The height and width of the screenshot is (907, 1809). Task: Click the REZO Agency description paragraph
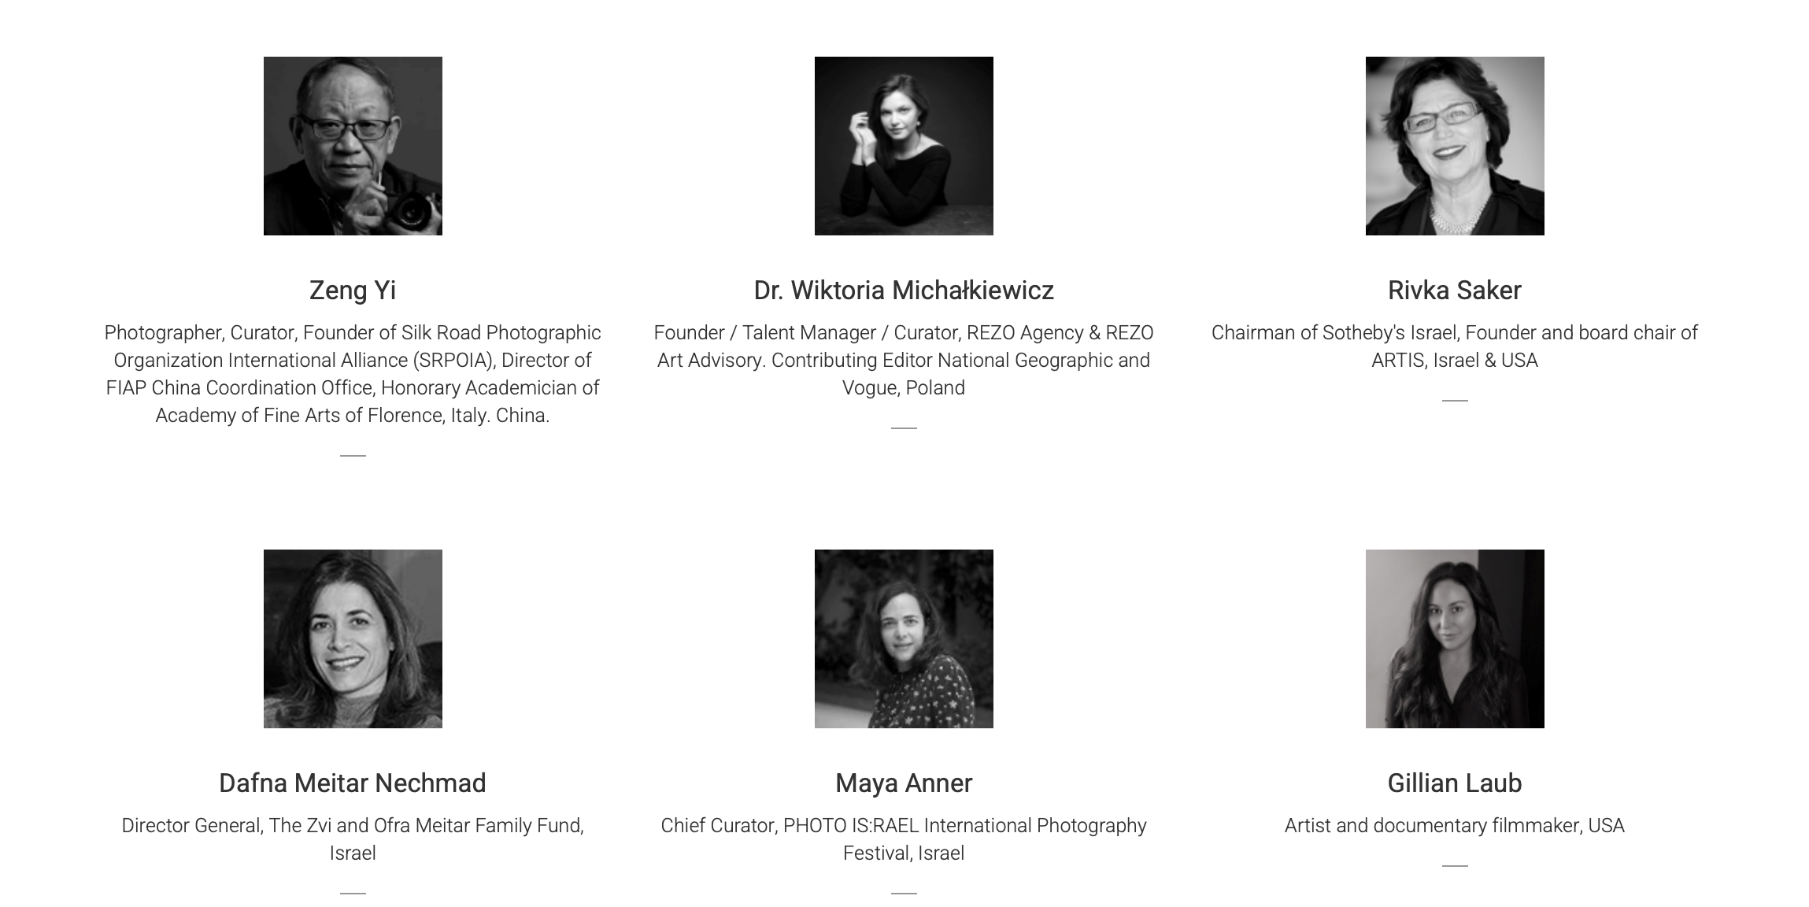point(904,360)
